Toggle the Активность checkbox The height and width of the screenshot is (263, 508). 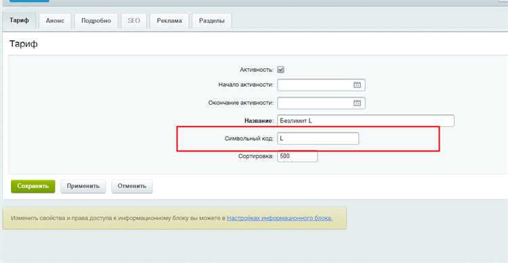click(280, 70)
